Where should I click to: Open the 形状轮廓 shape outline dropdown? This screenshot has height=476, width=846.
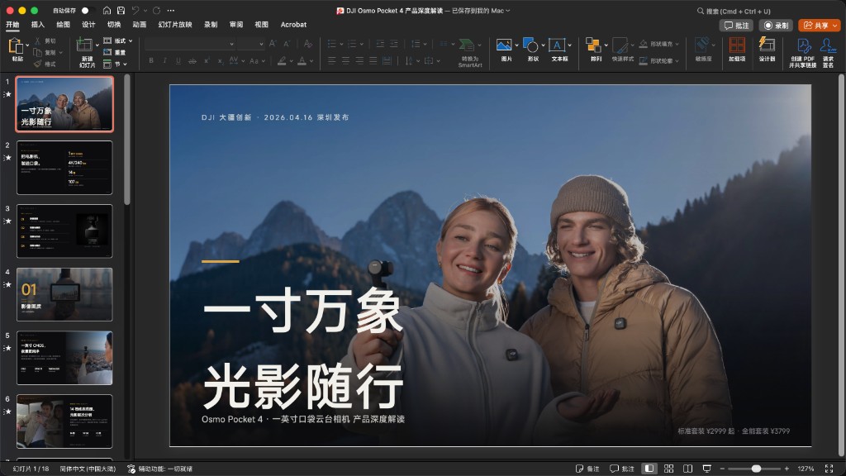[x=658, y=61]
